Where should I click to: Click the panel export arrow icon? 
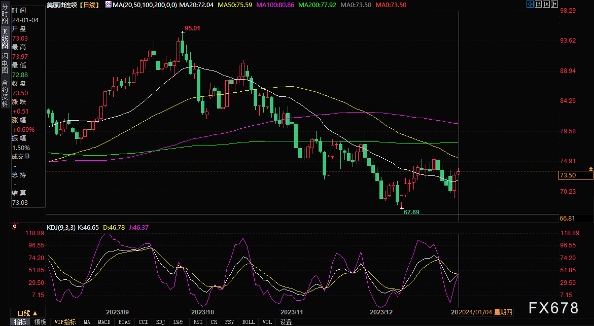(x=554, y=4)
